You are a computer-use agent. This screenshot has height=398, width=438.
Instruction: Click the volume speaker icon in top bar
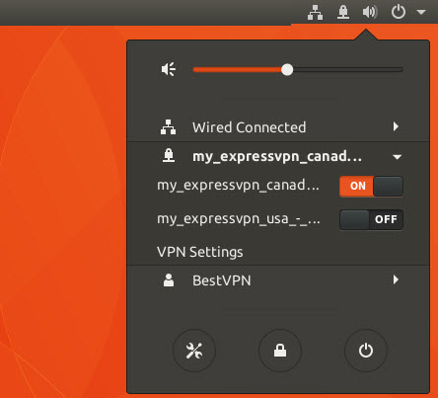370,12
